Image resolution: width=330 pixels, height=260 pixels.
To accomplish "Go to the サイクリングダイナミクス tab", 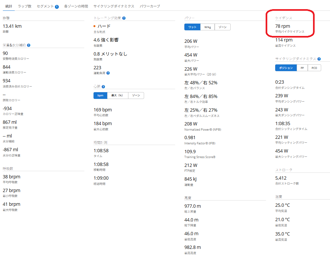I will click(x=113, y=6).
